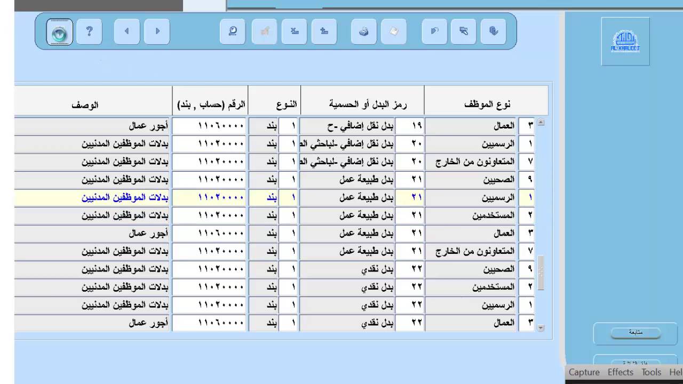
Task: Click the متابعة button
Action: coord(635,332)
